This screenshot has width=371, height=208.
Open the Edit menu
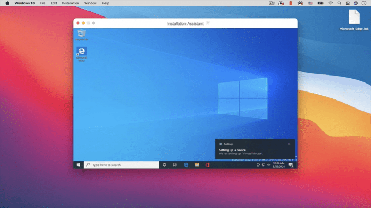[x=54, y=3]
